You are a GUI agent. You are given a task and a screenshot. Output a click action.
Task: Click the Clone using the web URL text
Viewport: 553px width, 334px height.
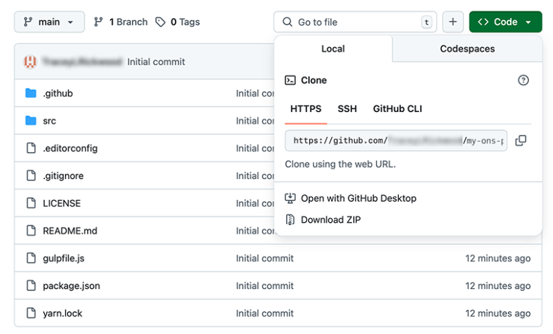click(340, 164)
